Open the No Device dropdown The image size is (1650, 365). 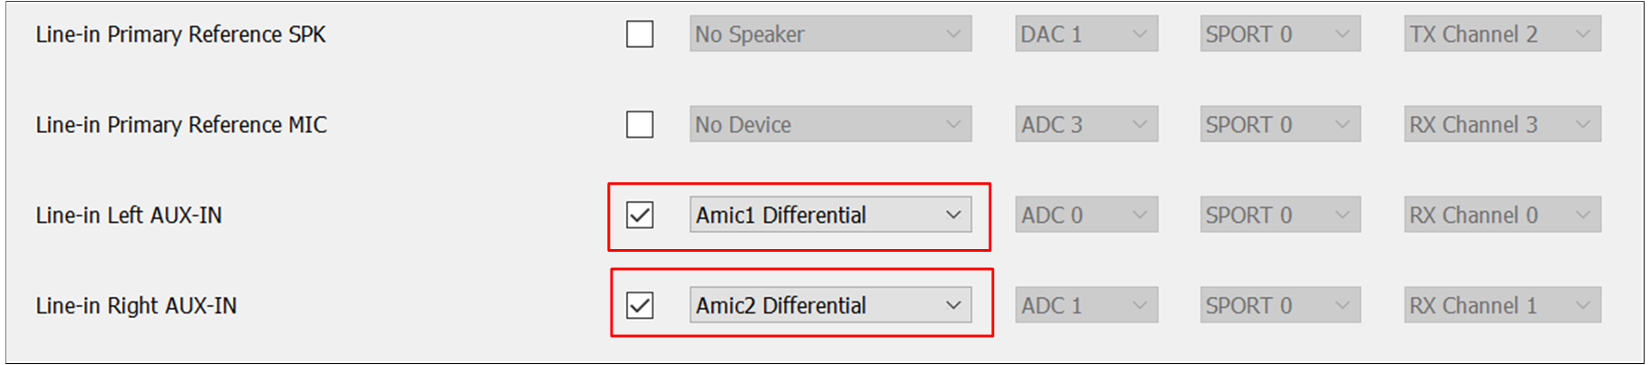tap(830, 124)
